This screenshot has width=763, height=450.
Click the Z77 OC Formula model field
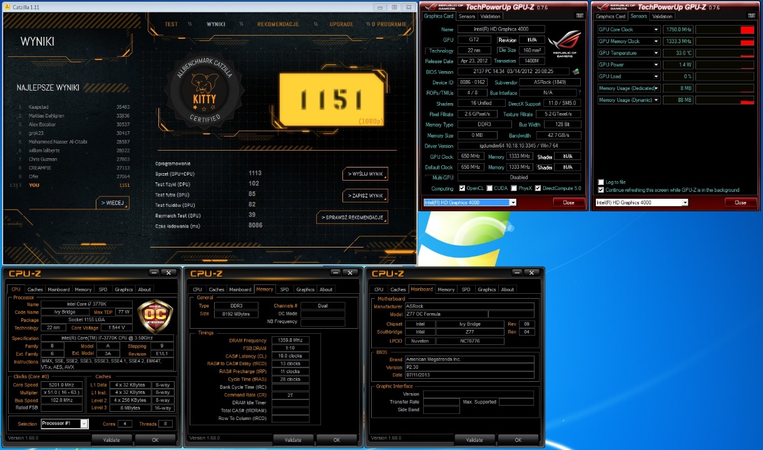click(x=446, y=314)
